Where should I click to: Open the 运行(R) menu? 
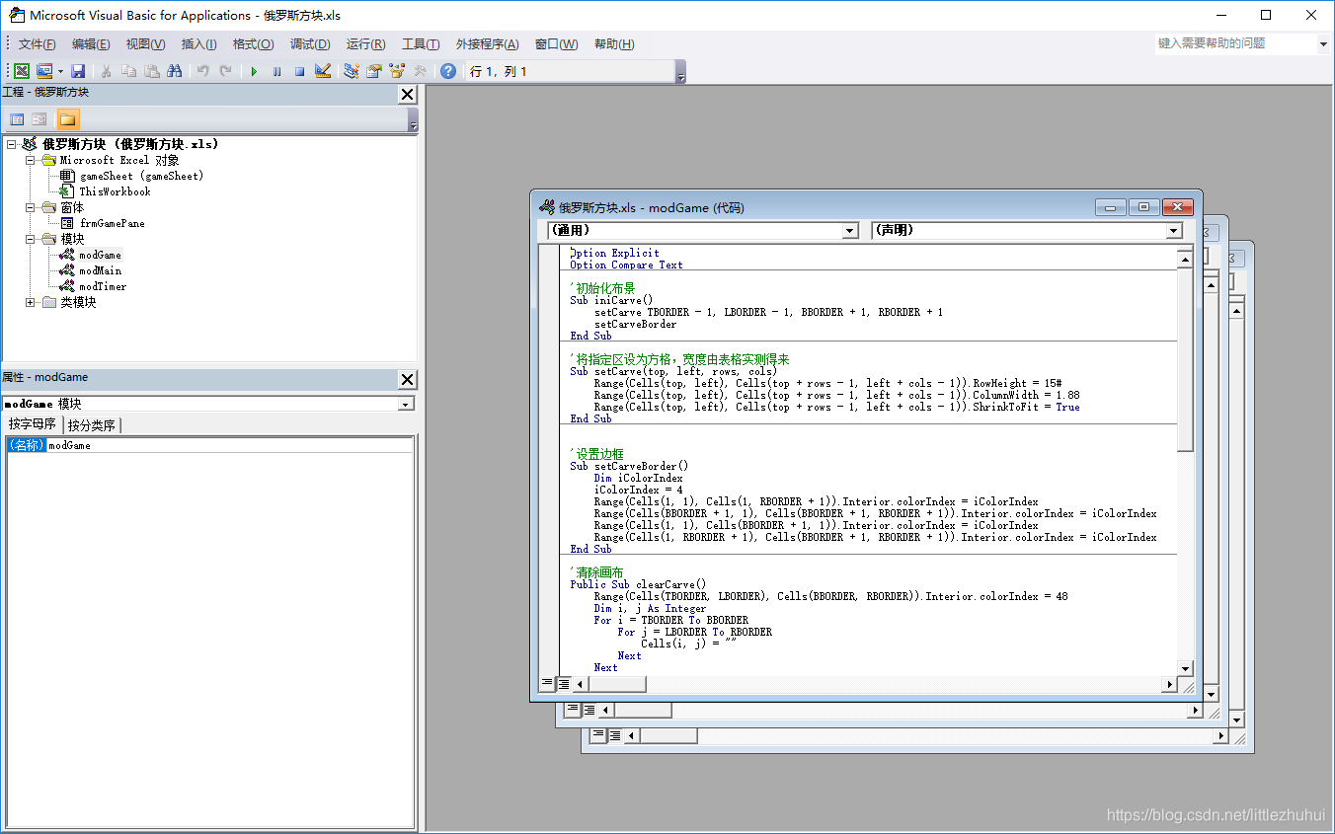(x=365, y=44)
